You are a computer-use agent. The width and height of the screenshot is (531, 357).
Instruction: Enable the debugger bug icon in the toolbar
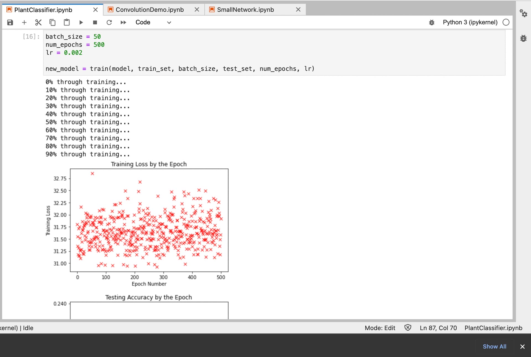tap(431, 22)
